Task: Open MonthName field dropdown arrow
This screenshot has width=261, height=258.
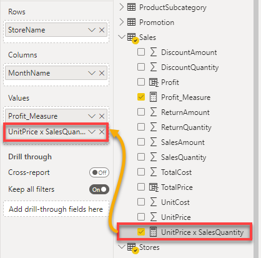Action: pyautogui.click(x=92, y=73)
